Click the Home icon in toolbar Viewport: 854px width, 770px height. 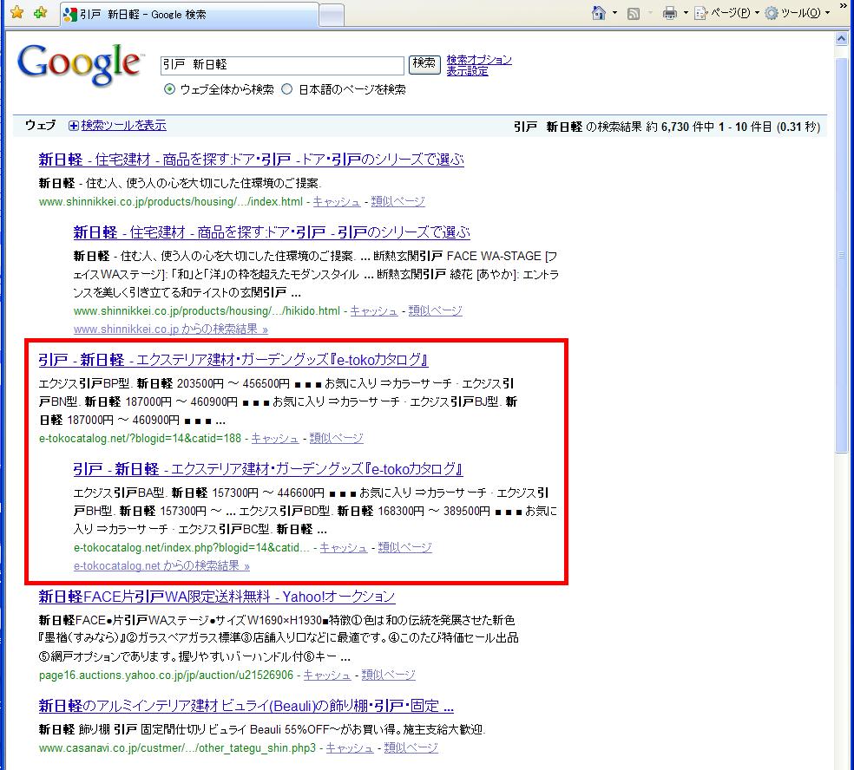point(598,13)
